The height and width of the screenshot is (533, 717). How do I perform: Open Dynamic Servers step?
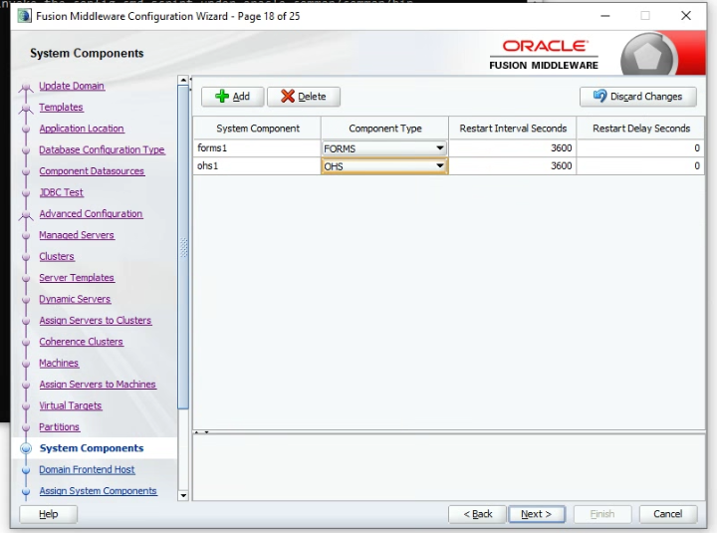point(75,299)
